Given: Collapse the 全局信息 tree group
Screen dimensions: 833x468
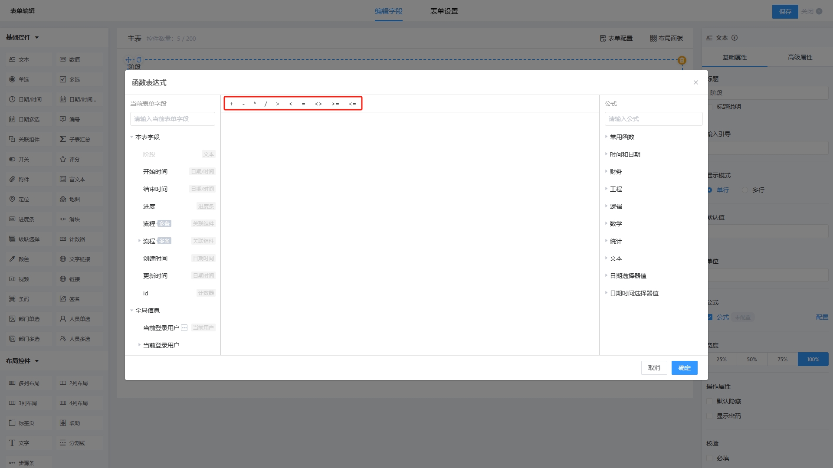Looking at the screenshot, I should point(131,311).
